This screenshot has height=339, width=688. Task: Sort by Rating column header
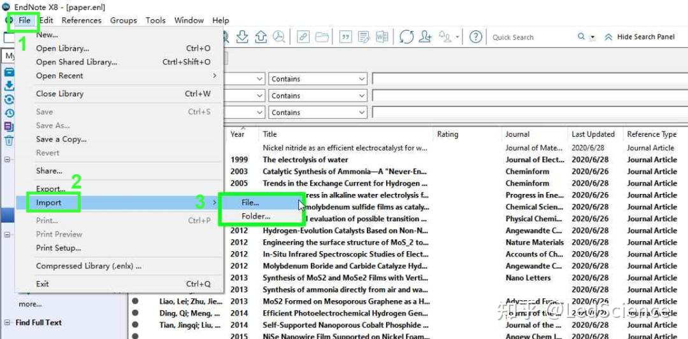448,134
